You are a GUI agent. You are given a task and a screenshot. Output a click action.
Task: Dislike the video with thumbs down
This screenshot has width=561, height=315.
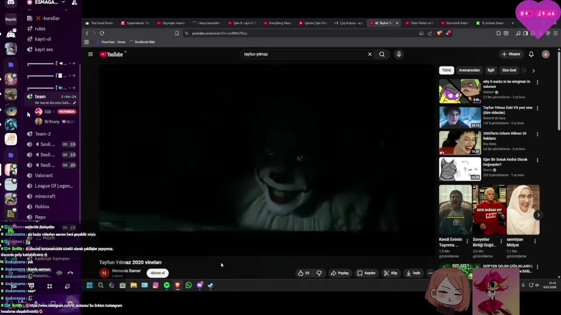(x=319, y=273)
